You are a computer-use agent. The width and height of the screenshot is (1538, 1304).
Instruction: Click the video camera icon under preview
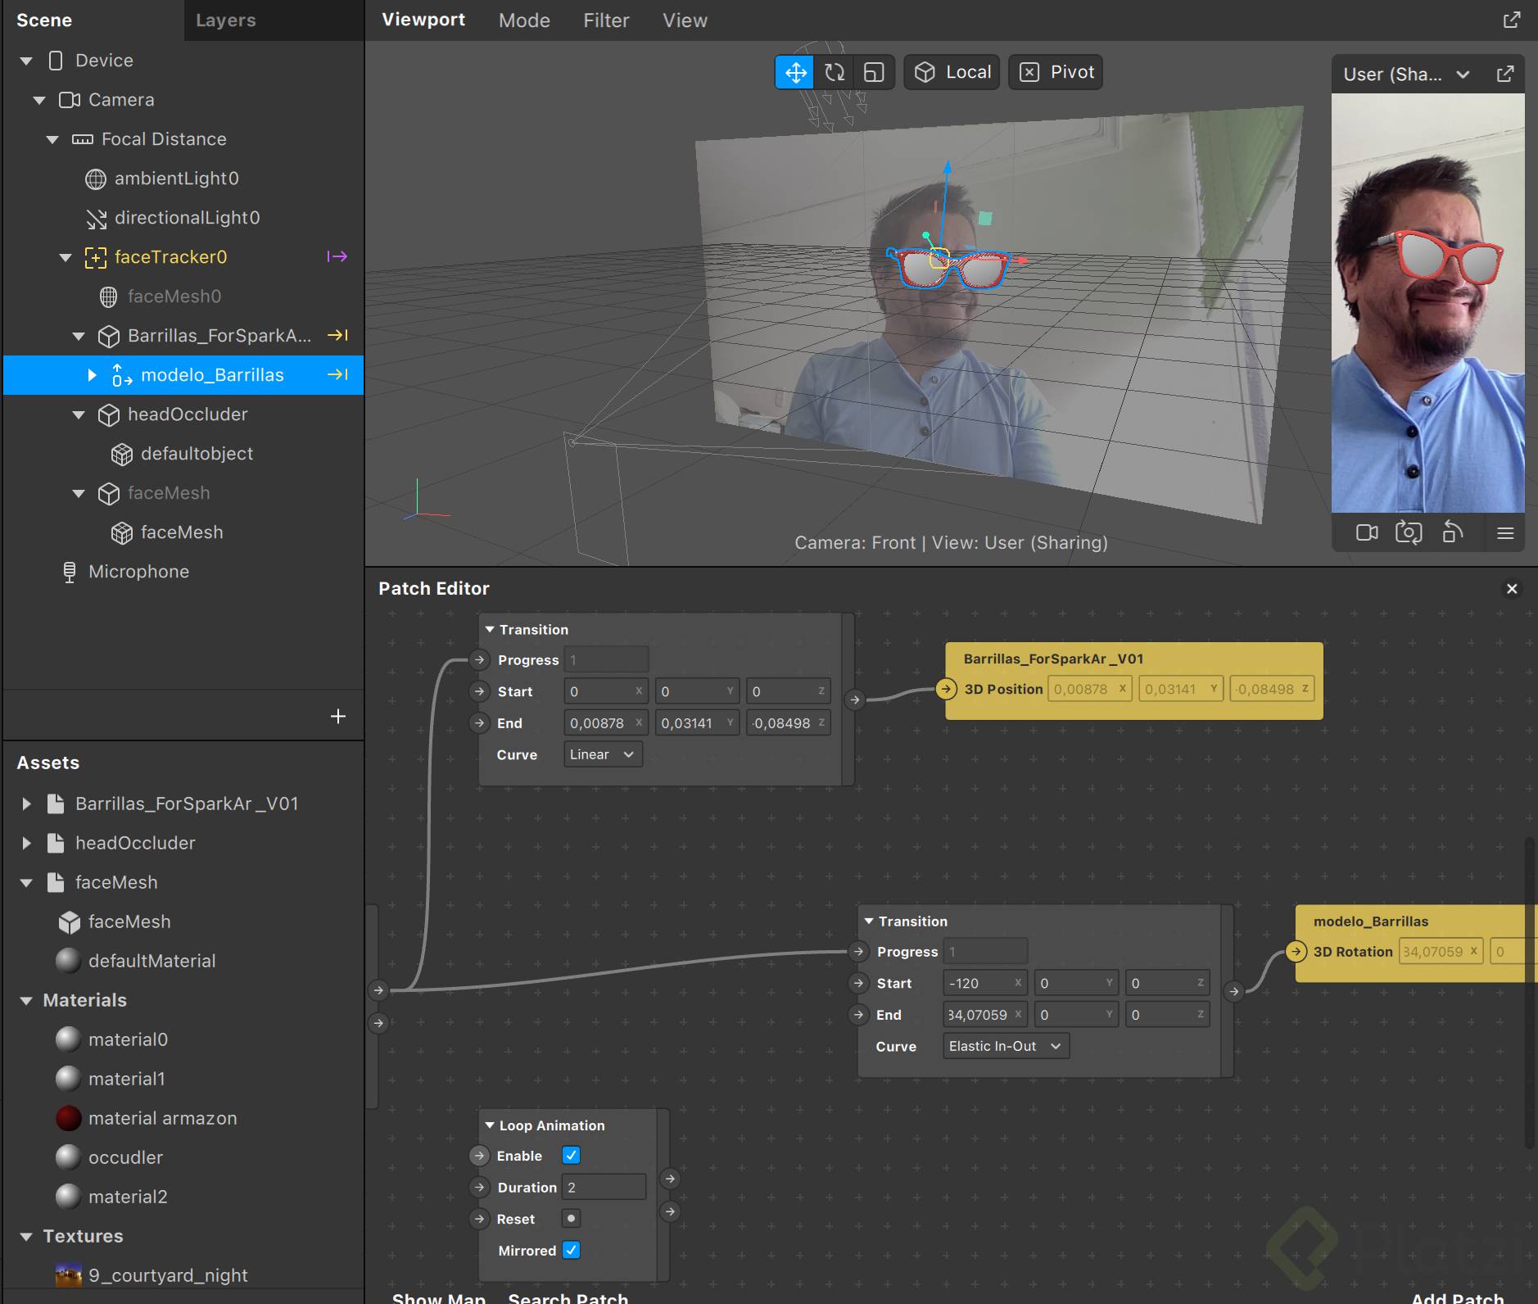coord(1367,532)
